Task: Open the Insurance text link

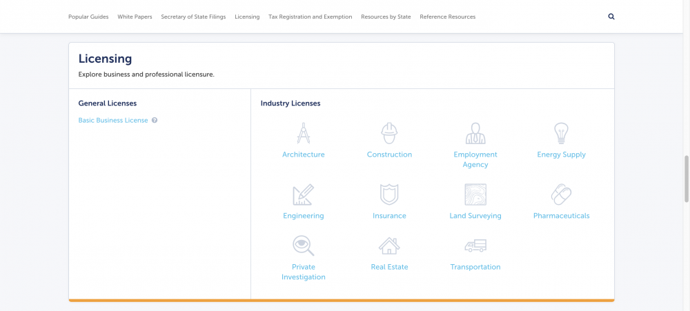Action: click(389, 216)
